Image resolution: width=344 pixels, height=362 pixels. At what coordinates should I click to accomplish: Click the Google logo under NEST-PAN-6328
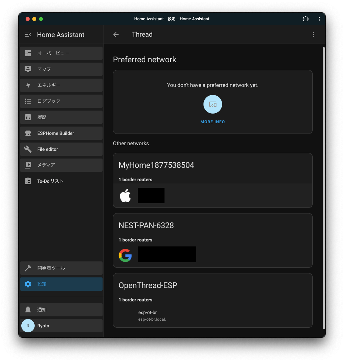[125, 255]
